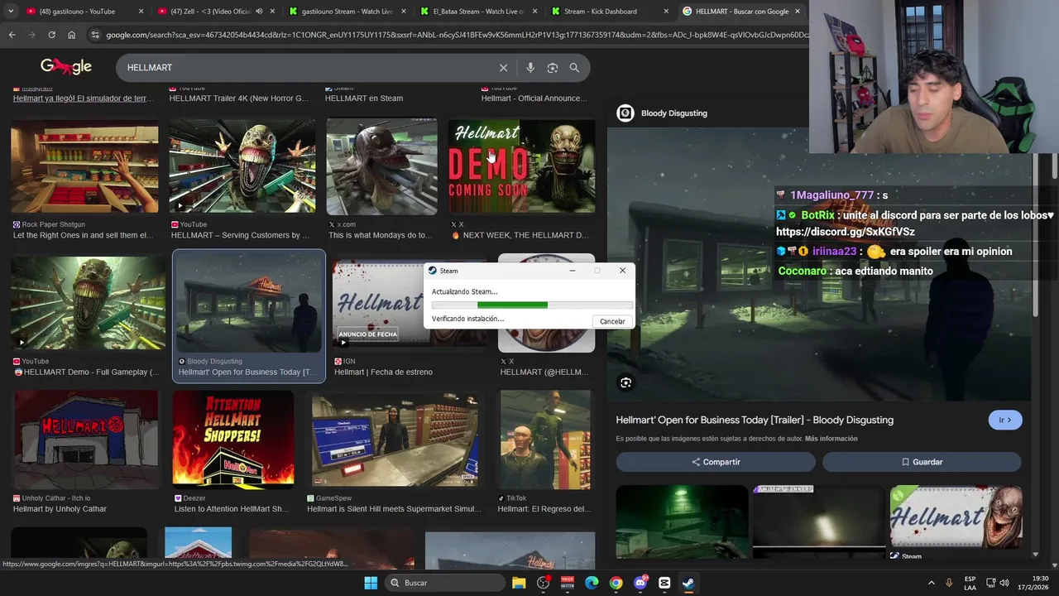Open CapCut from taskbar
This screenshot has width=1059, height=596.
(664, 583)
